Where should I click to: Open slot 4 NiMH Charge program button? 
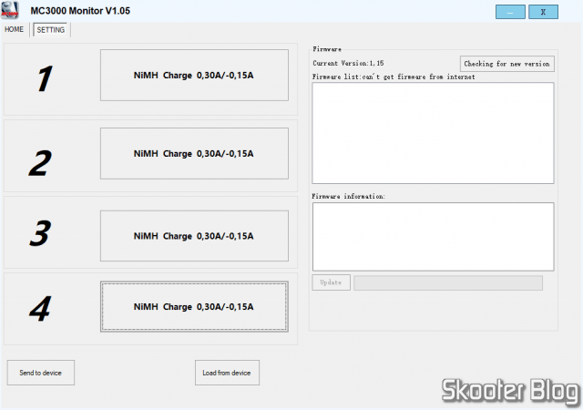194,306
